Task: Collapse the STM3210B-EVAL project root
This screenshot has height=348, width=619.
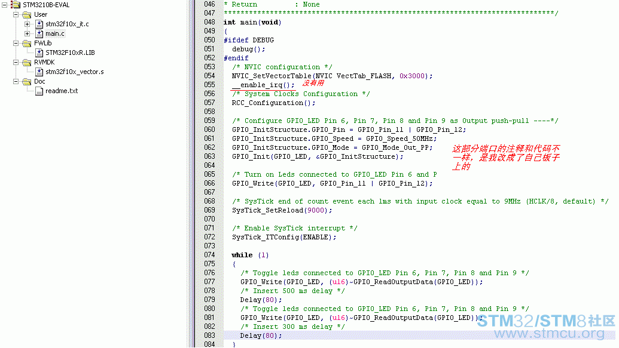Action: (x=4, y=5)
